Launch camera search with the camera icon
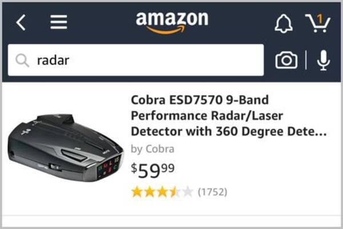343x229 pixels. [x=286, y=60]
